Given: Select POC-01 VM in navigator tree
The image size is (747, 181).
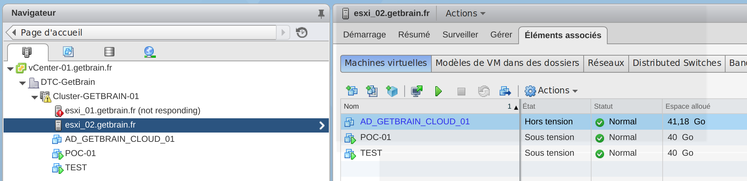Looking at the screenshot, I should click(80, 153).
